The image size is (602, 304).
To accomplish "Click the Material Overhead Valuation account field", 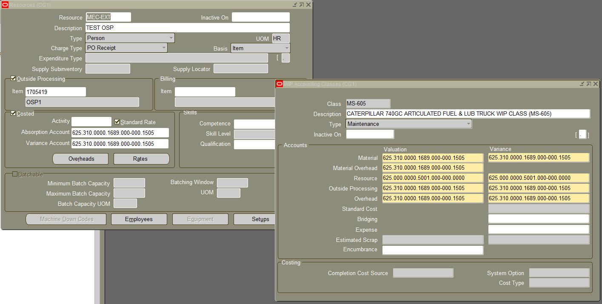I will click(x=433, y=168).
